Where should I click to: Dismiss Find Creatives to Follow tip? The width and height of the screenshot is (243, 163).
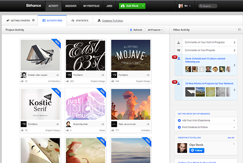(x=234, y=127)
